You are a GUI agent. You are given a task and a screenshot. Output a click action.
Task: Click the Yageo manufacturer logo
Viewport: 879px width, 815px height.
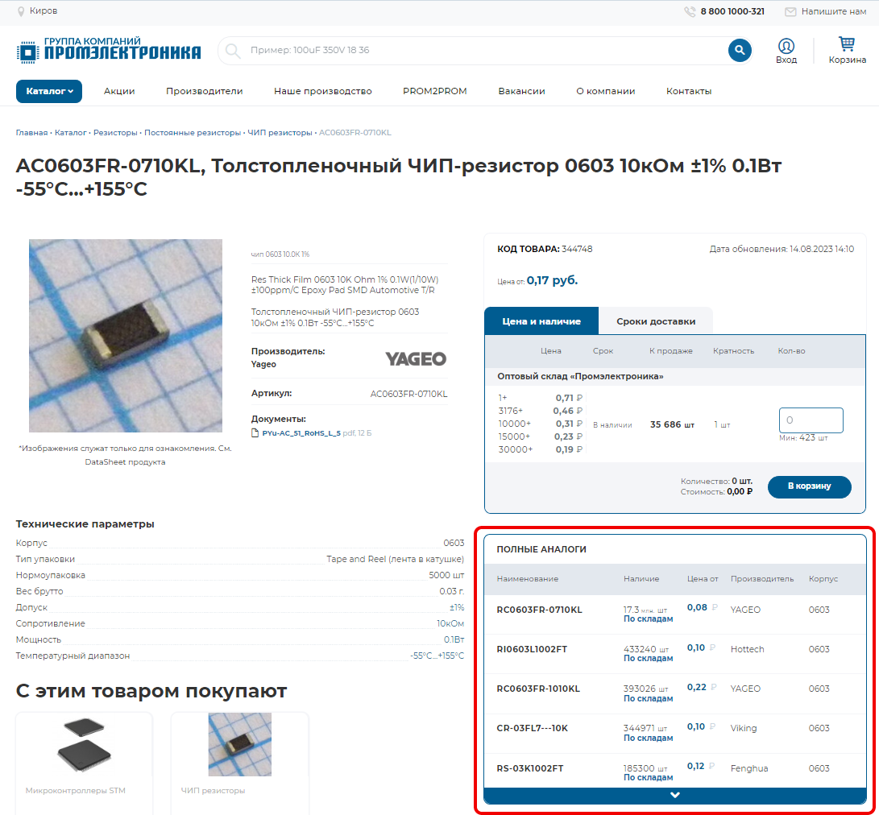pyautogui.click(x=415, y=358)
